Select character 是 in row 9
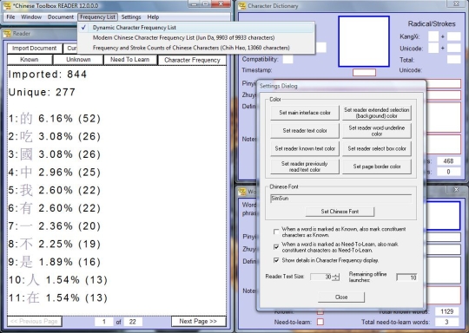The height and width of the screenshot is (333, 469). 26,262
